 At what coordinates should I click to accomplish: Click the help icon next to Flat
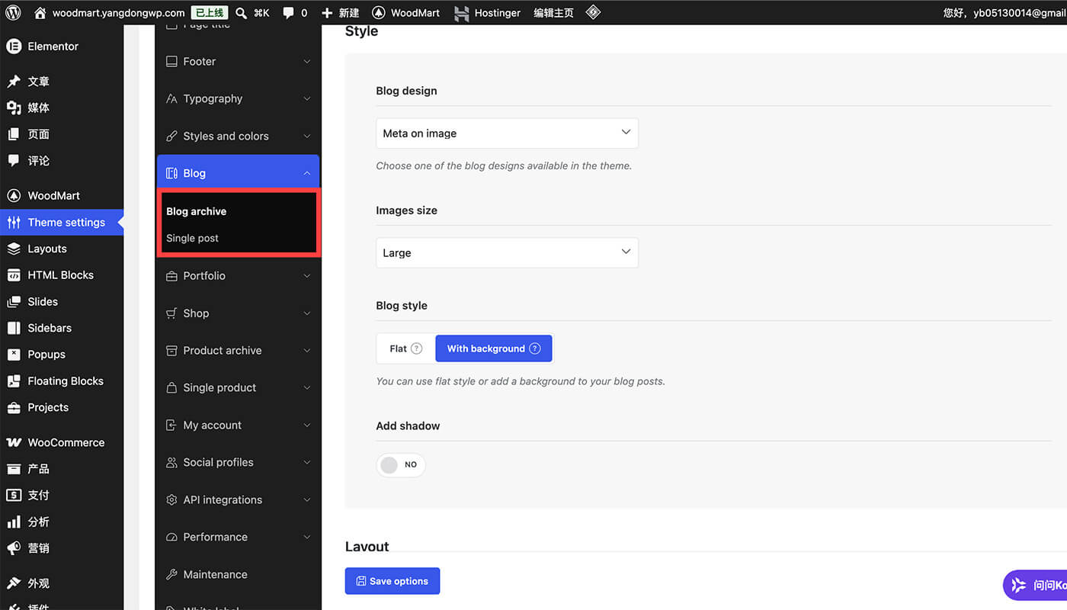tap(416, 348)
